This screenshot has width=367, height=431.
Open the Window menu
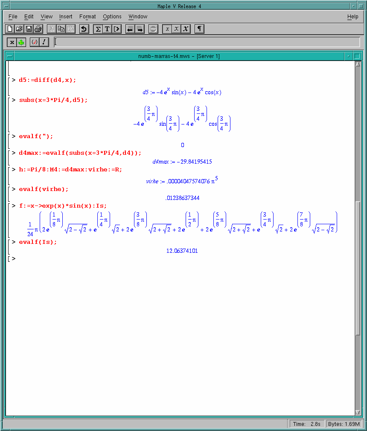pyautogui.click(x=138, y=17)
